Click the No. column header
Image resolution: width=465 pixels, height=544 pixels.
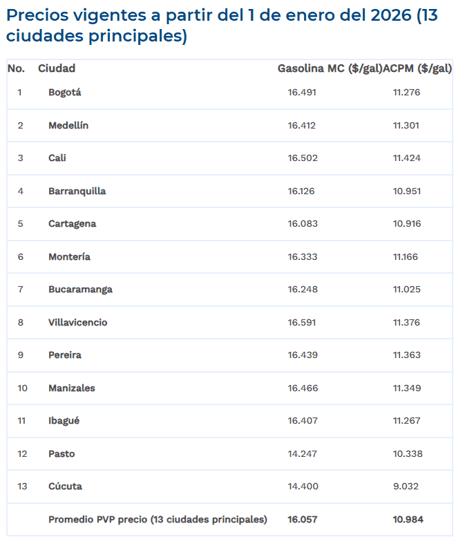16,68
